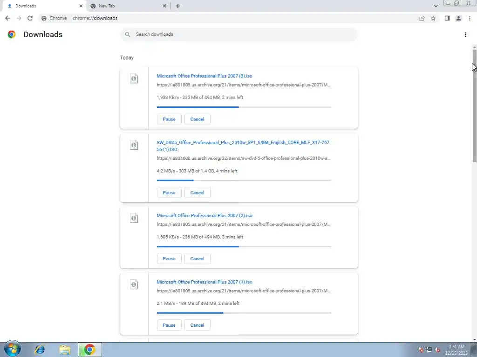The image size is (477, 357).
Task: Click source URL under Office 2007 (2).iso
Action: 244,225
